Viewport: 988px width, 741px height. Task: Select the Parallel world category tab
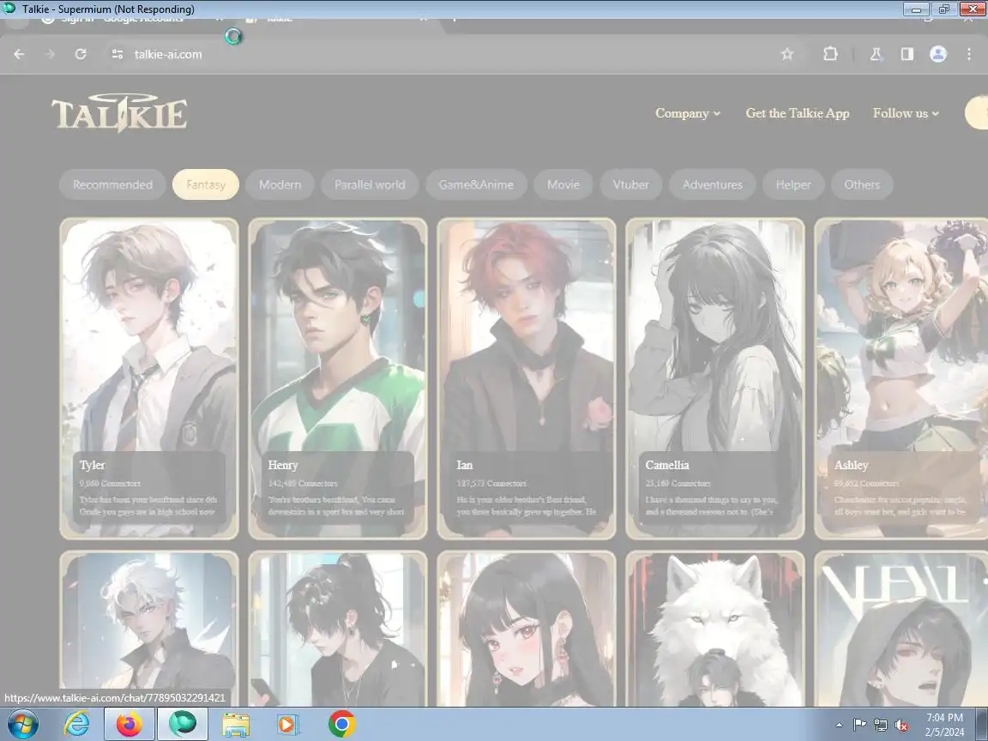point(370,184)
